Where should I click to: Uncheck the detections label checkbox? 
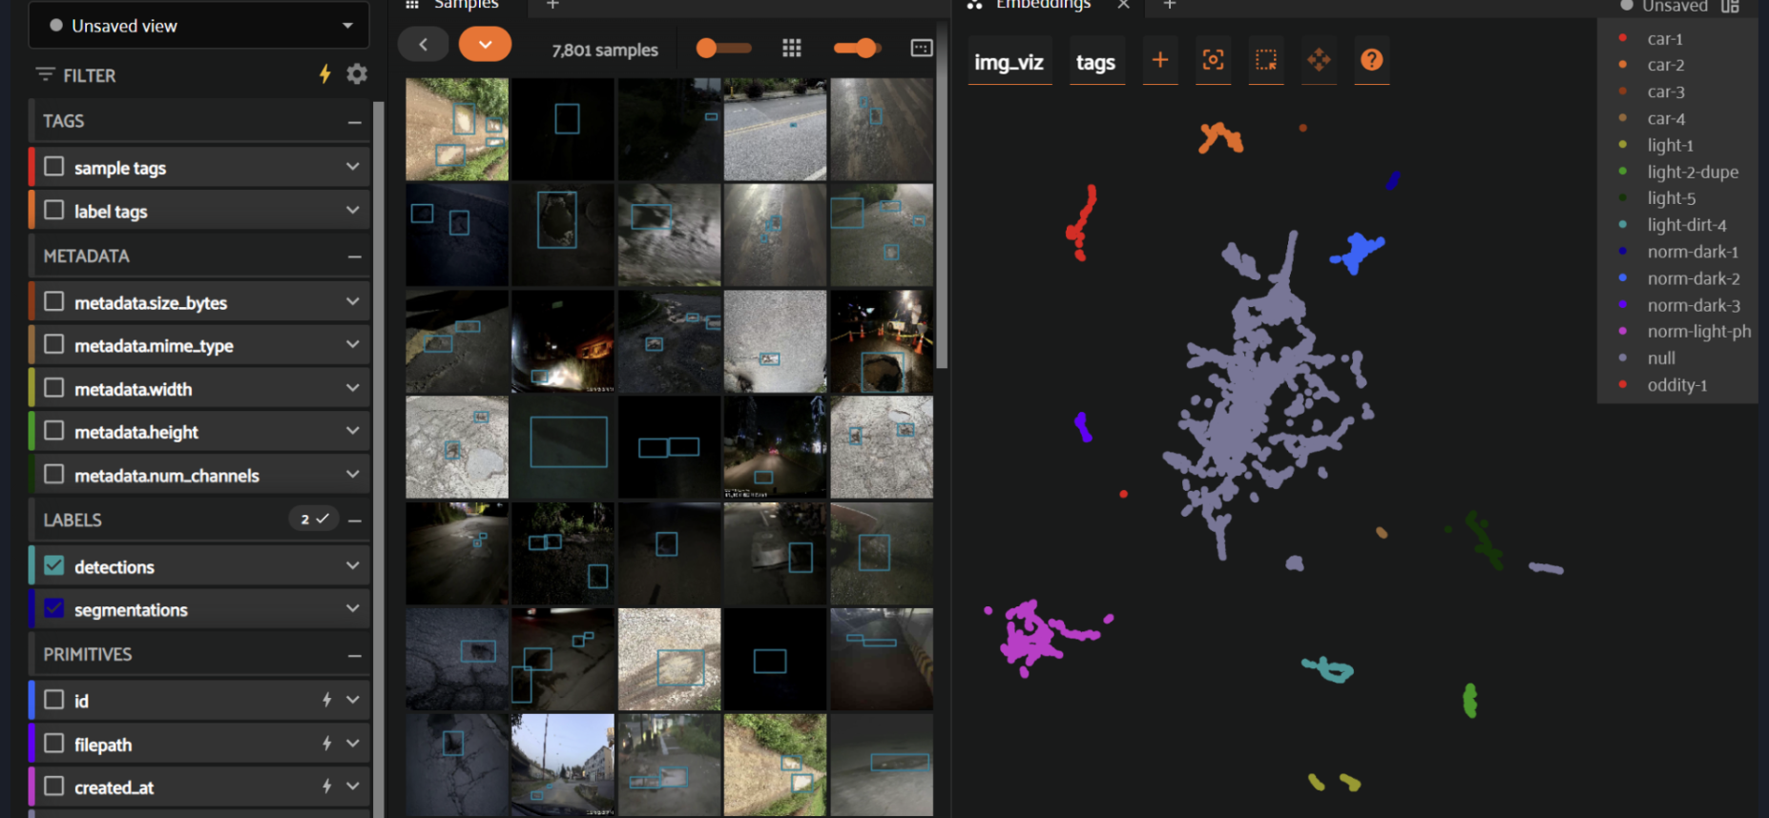tap(54, 566)
